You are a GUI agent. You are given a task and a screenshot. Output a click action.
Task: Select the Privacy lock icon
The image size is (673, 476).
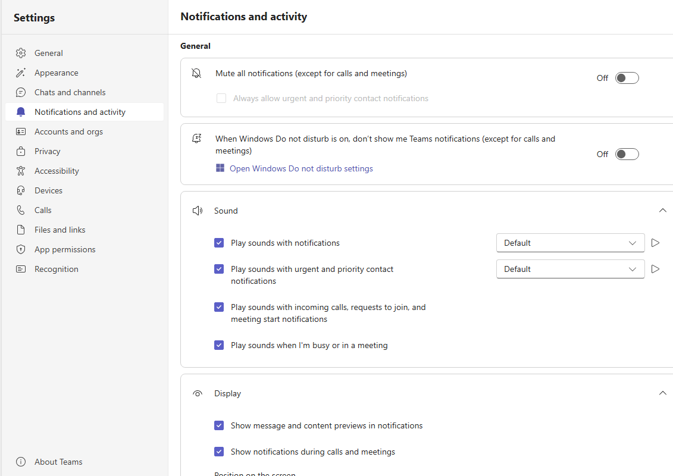(x=21, y=151)
